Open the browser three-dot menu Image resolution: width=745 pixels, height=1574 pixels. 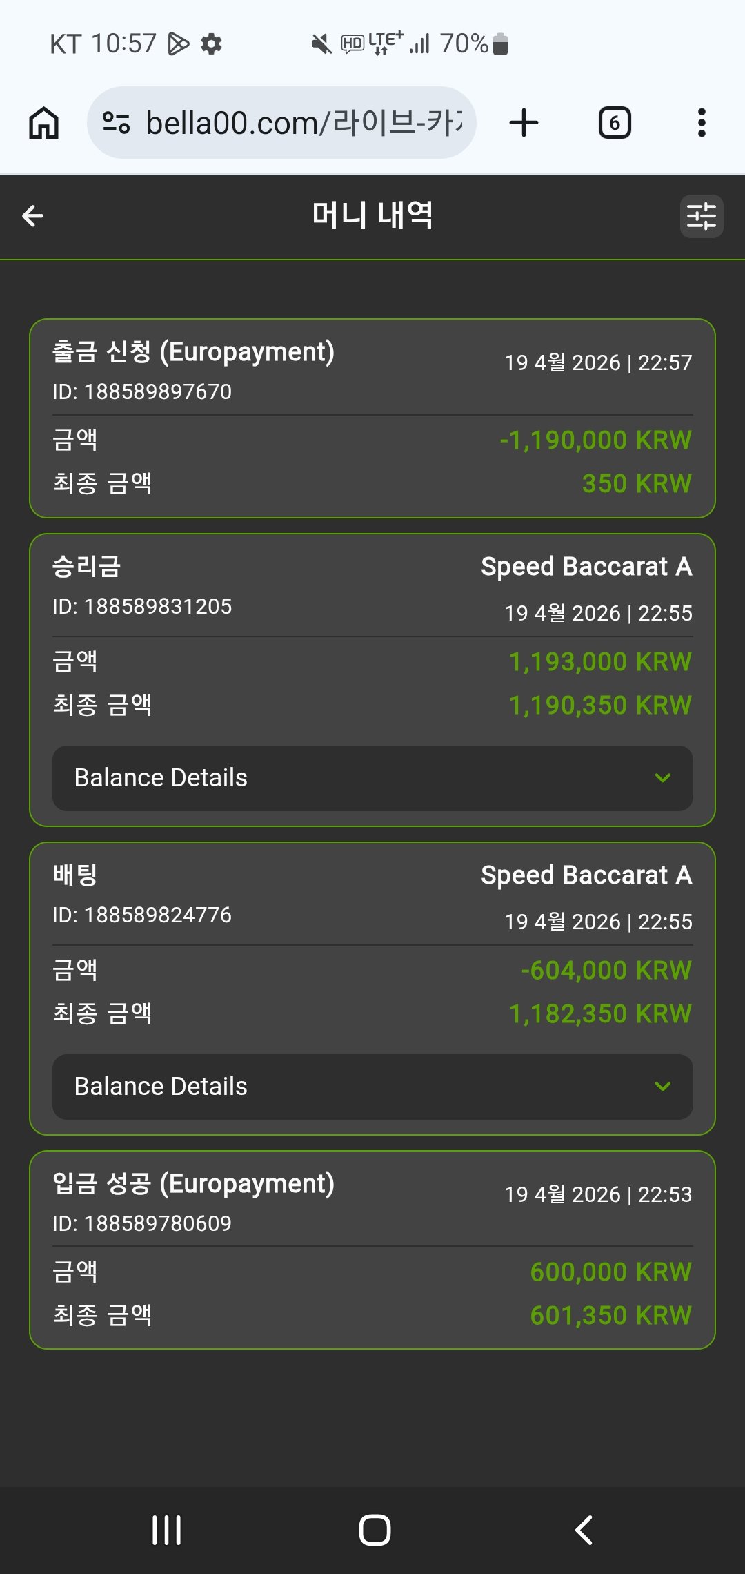pos(702,123)
